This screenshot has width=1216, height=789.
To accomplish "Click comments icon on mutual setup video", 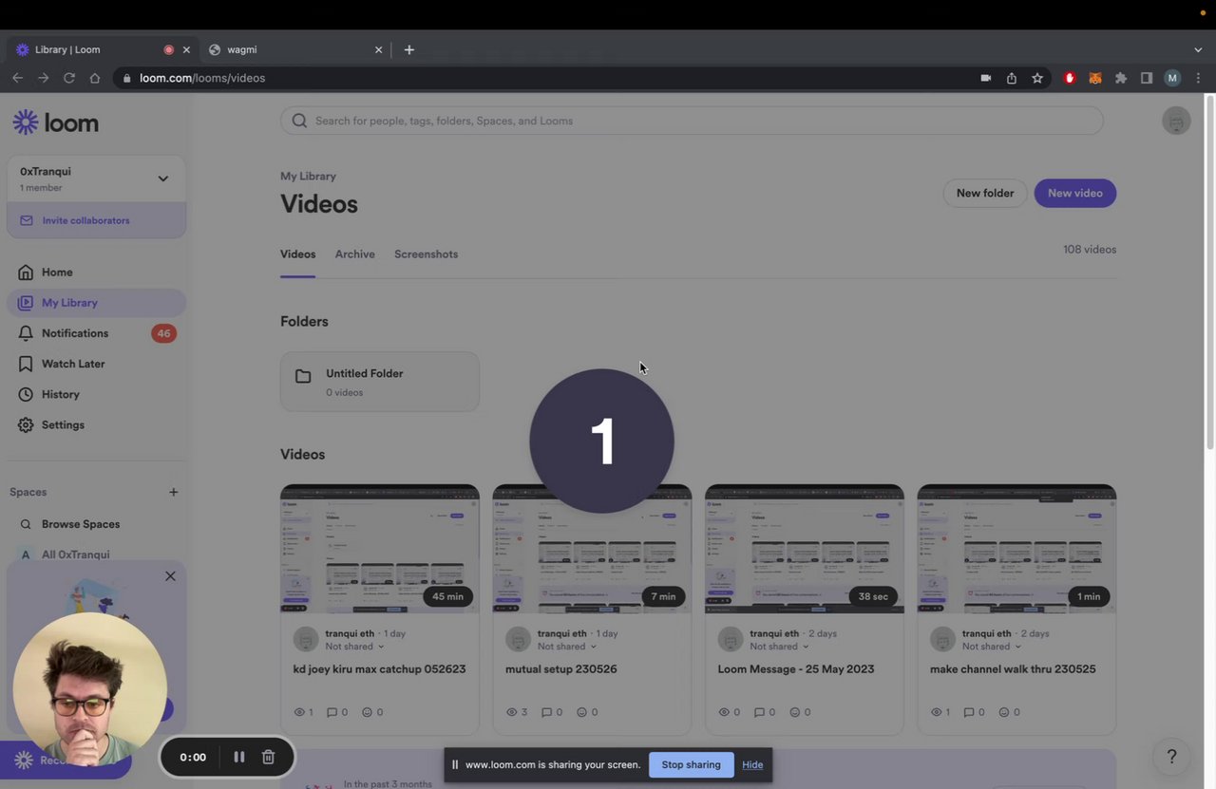I will 546,712.
